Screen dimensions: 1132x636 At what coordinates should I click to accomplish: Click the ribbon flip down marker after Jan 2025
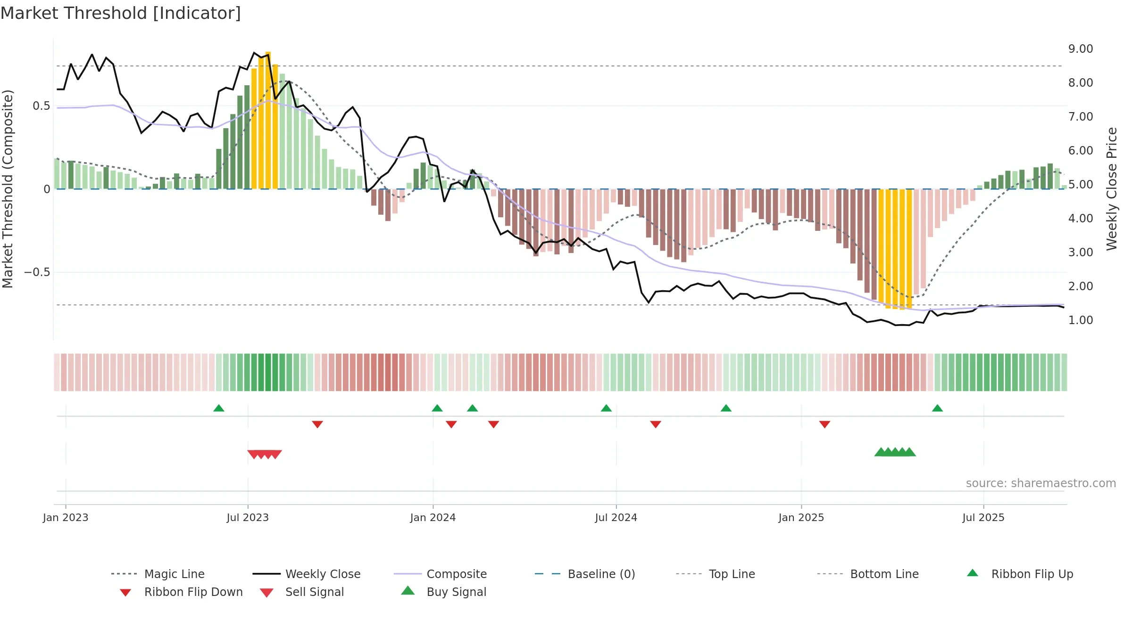click(824, 424)
